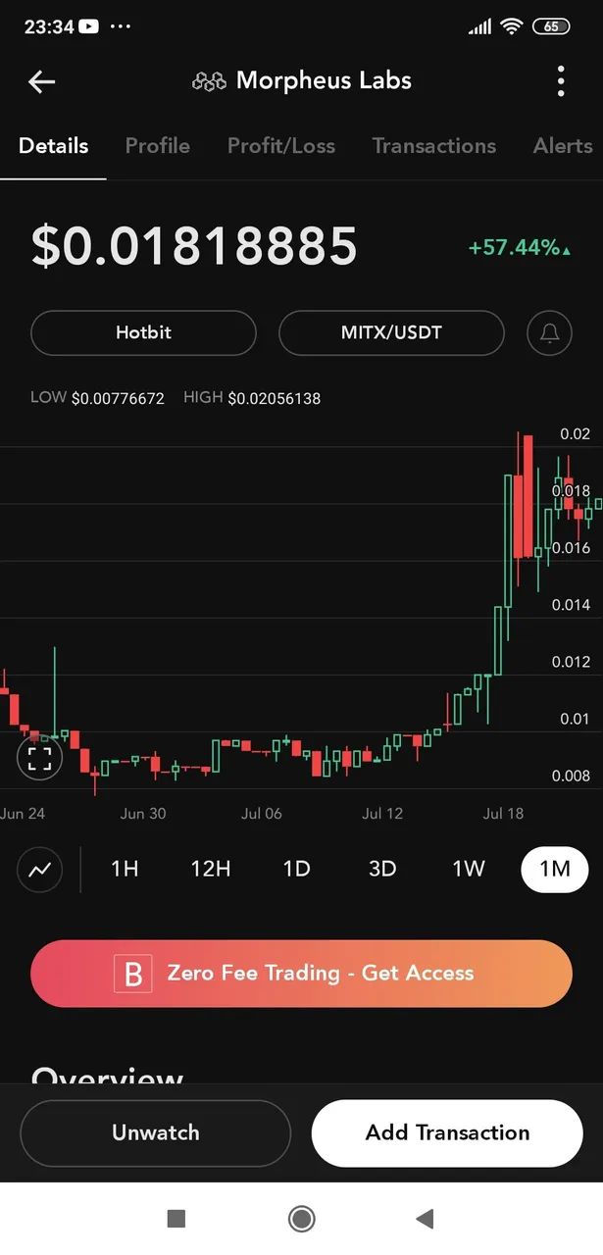Open the Transactions tab

[x=434, y=146]
